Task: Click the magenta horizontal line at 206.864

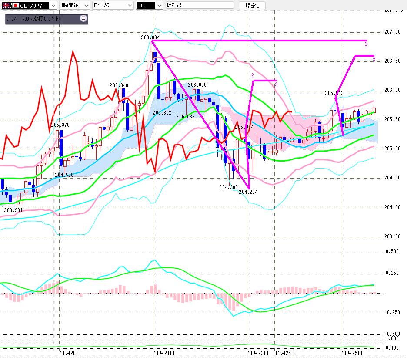Action: coord(261,41)
